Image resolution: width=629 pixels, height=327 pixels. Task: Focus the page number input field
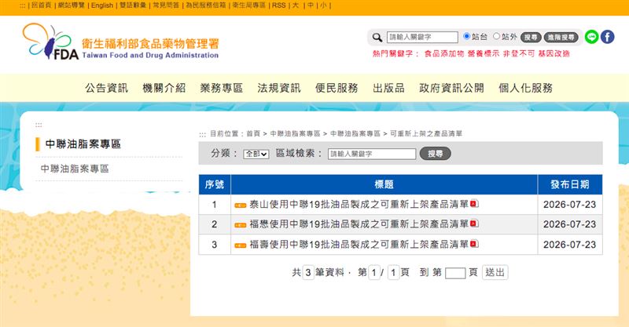coord(455,273)
